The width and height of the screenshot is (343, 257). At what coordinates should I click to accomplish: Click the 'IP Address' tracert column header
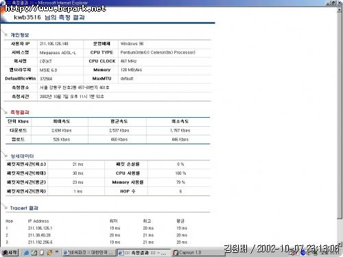[x=38, y=221]
